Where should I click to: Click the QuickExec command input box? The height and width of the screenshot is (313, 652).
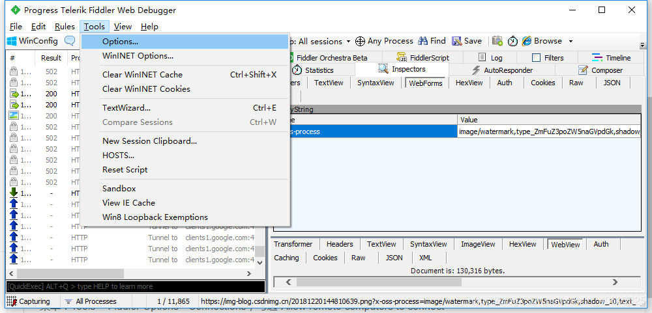click(135, 286)
